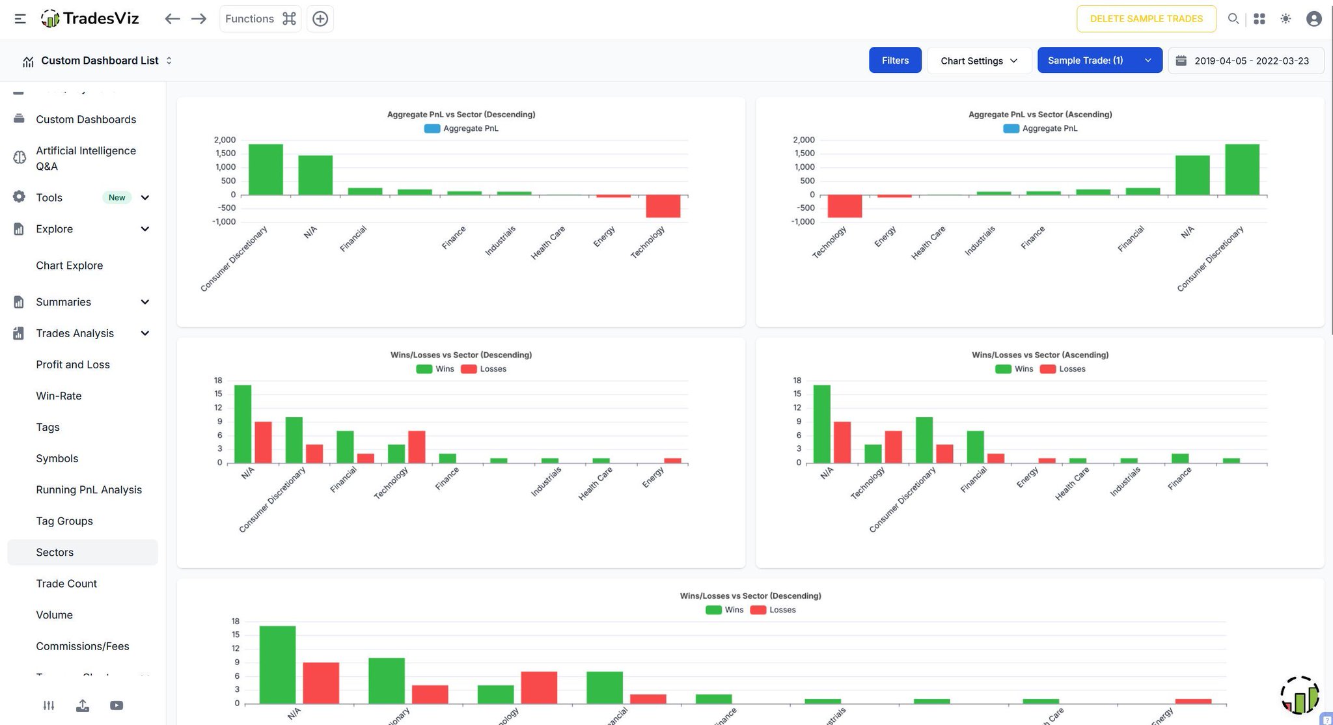Click the Delete Sample Trades button
Screen dimensions: 1333x725
1146,19
